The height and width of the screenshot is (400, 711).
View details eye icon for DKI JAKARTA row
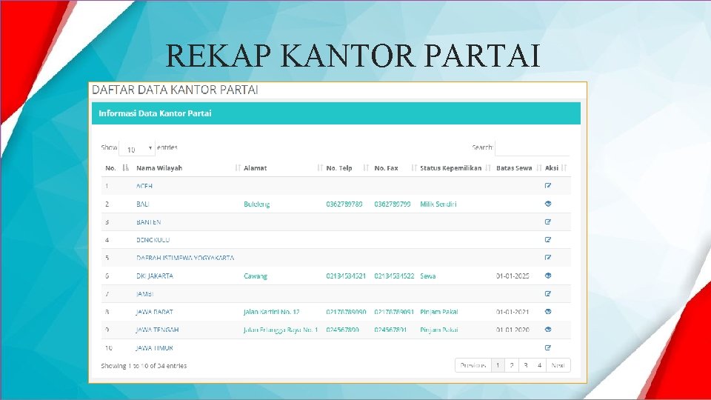[548, 276]
